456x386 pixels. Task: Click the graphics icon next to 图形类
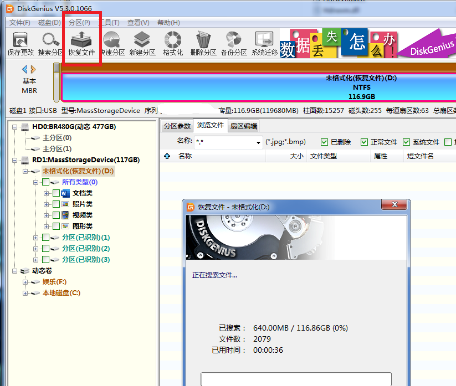coord(65,227)
